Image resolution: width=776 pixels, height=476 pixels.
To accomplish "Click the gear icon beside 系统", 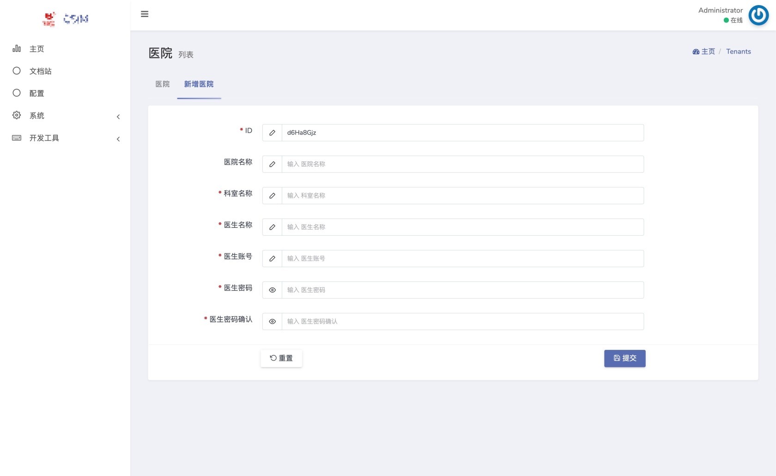I will click(17, 115).
